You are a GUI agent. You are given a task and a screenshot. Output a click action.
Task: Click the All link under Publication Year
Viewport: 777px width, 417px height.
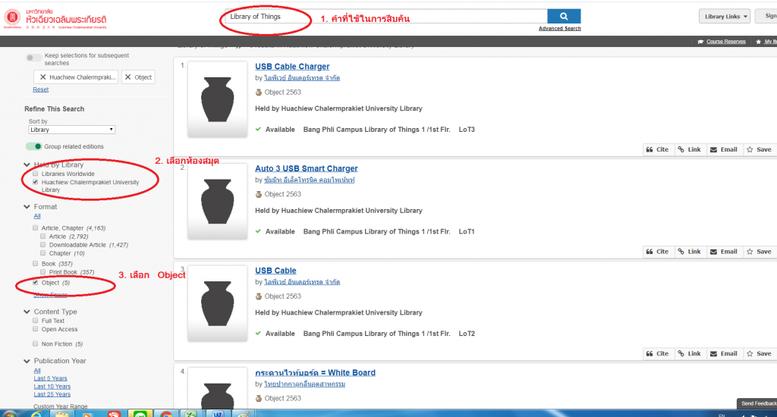[x=37, y=371]
